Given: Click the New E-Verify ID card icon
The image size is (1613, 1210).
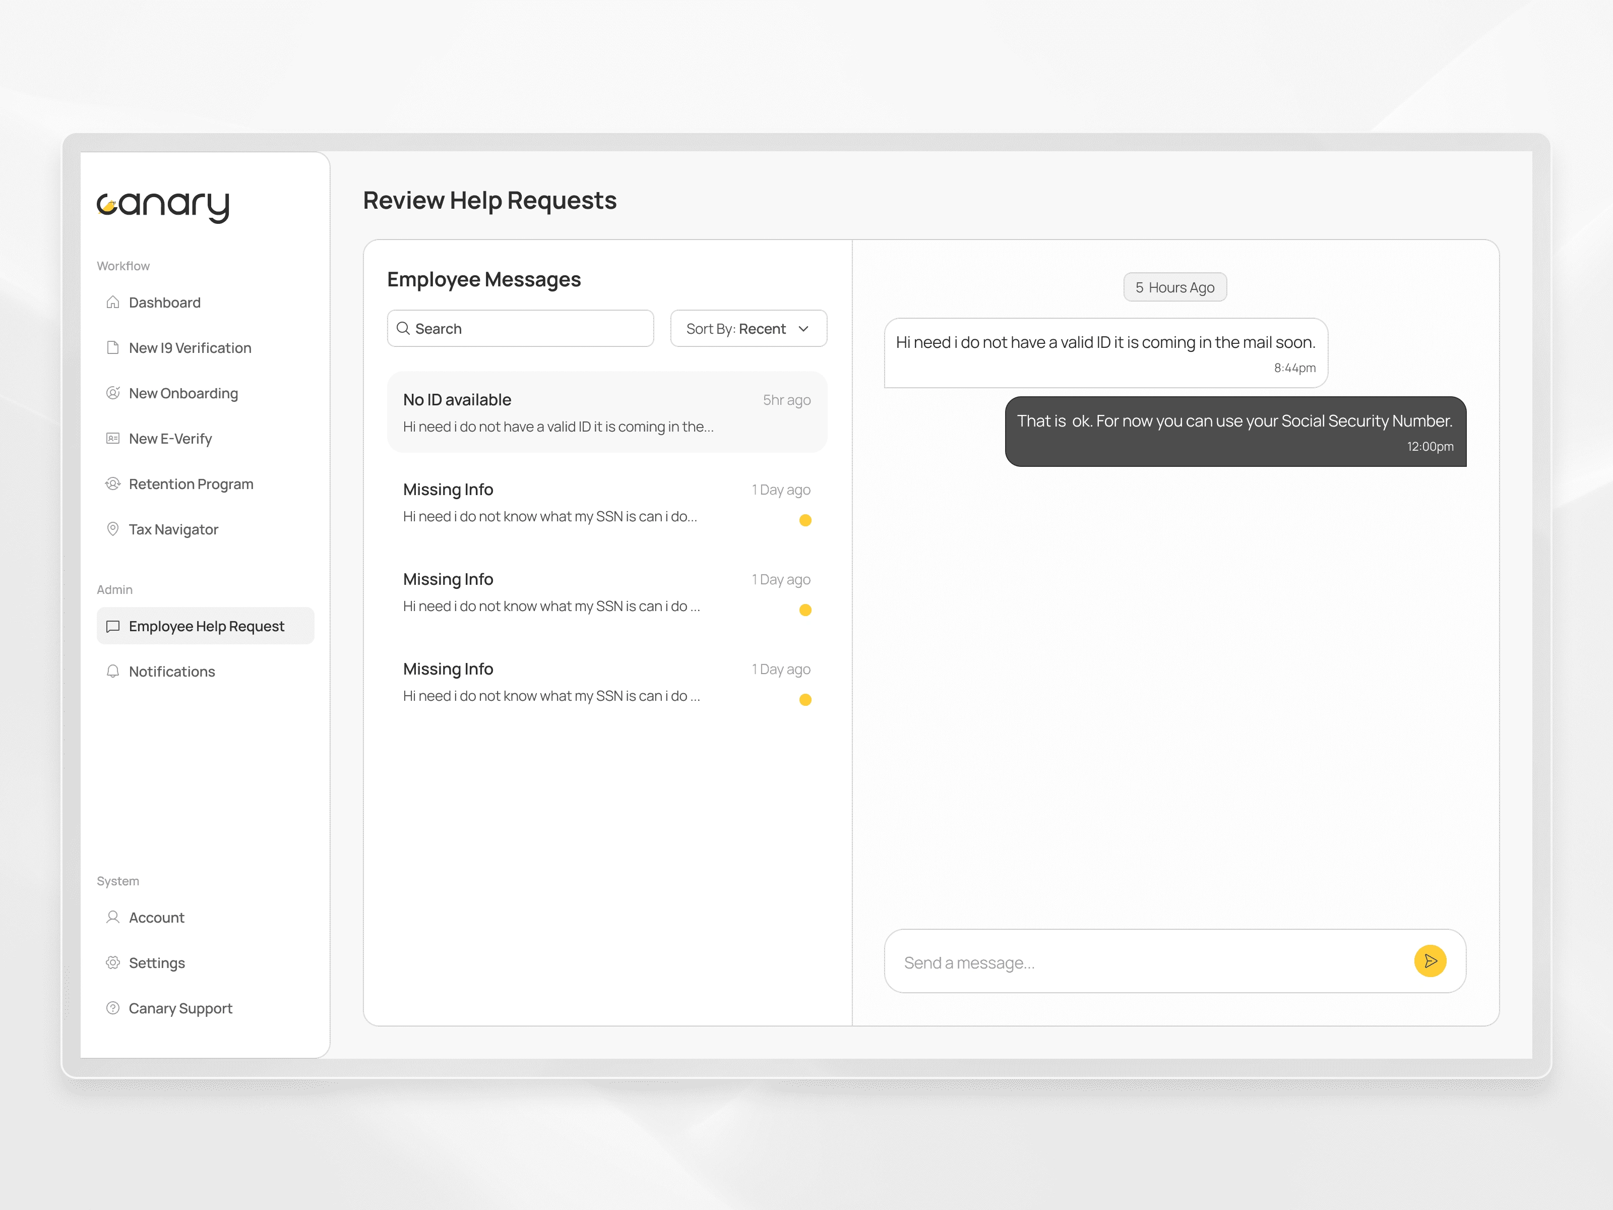Looking at the screenshot, I should click(x=112, y=438).
